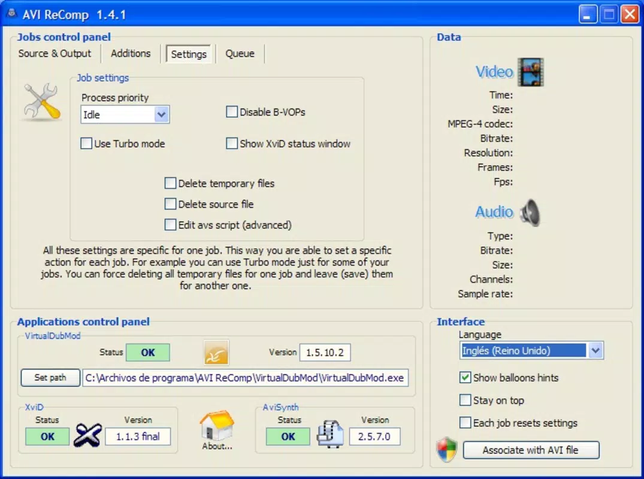644x479 pixels.
Task: Check the Delete source file option
Action: [x=170, y=204]
